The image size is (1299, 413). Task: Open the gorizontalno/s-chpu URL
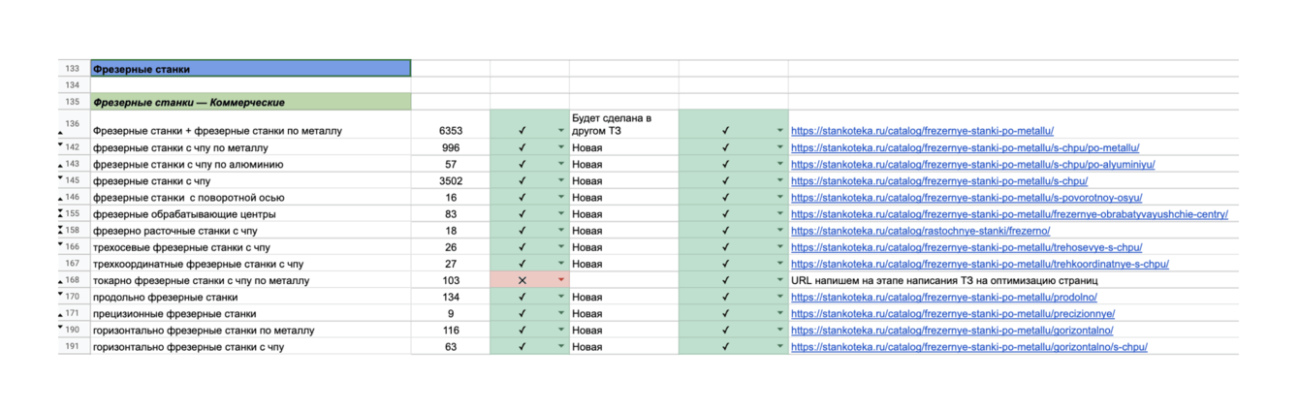click(969, 347)
